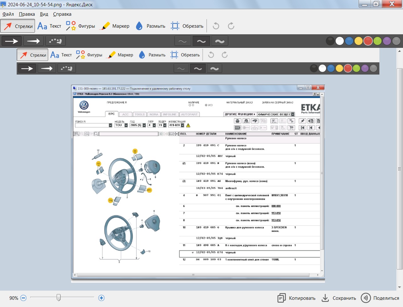Open the ИЛЛЮСТРАЦИЯ 419-020 dropdown

182,125
